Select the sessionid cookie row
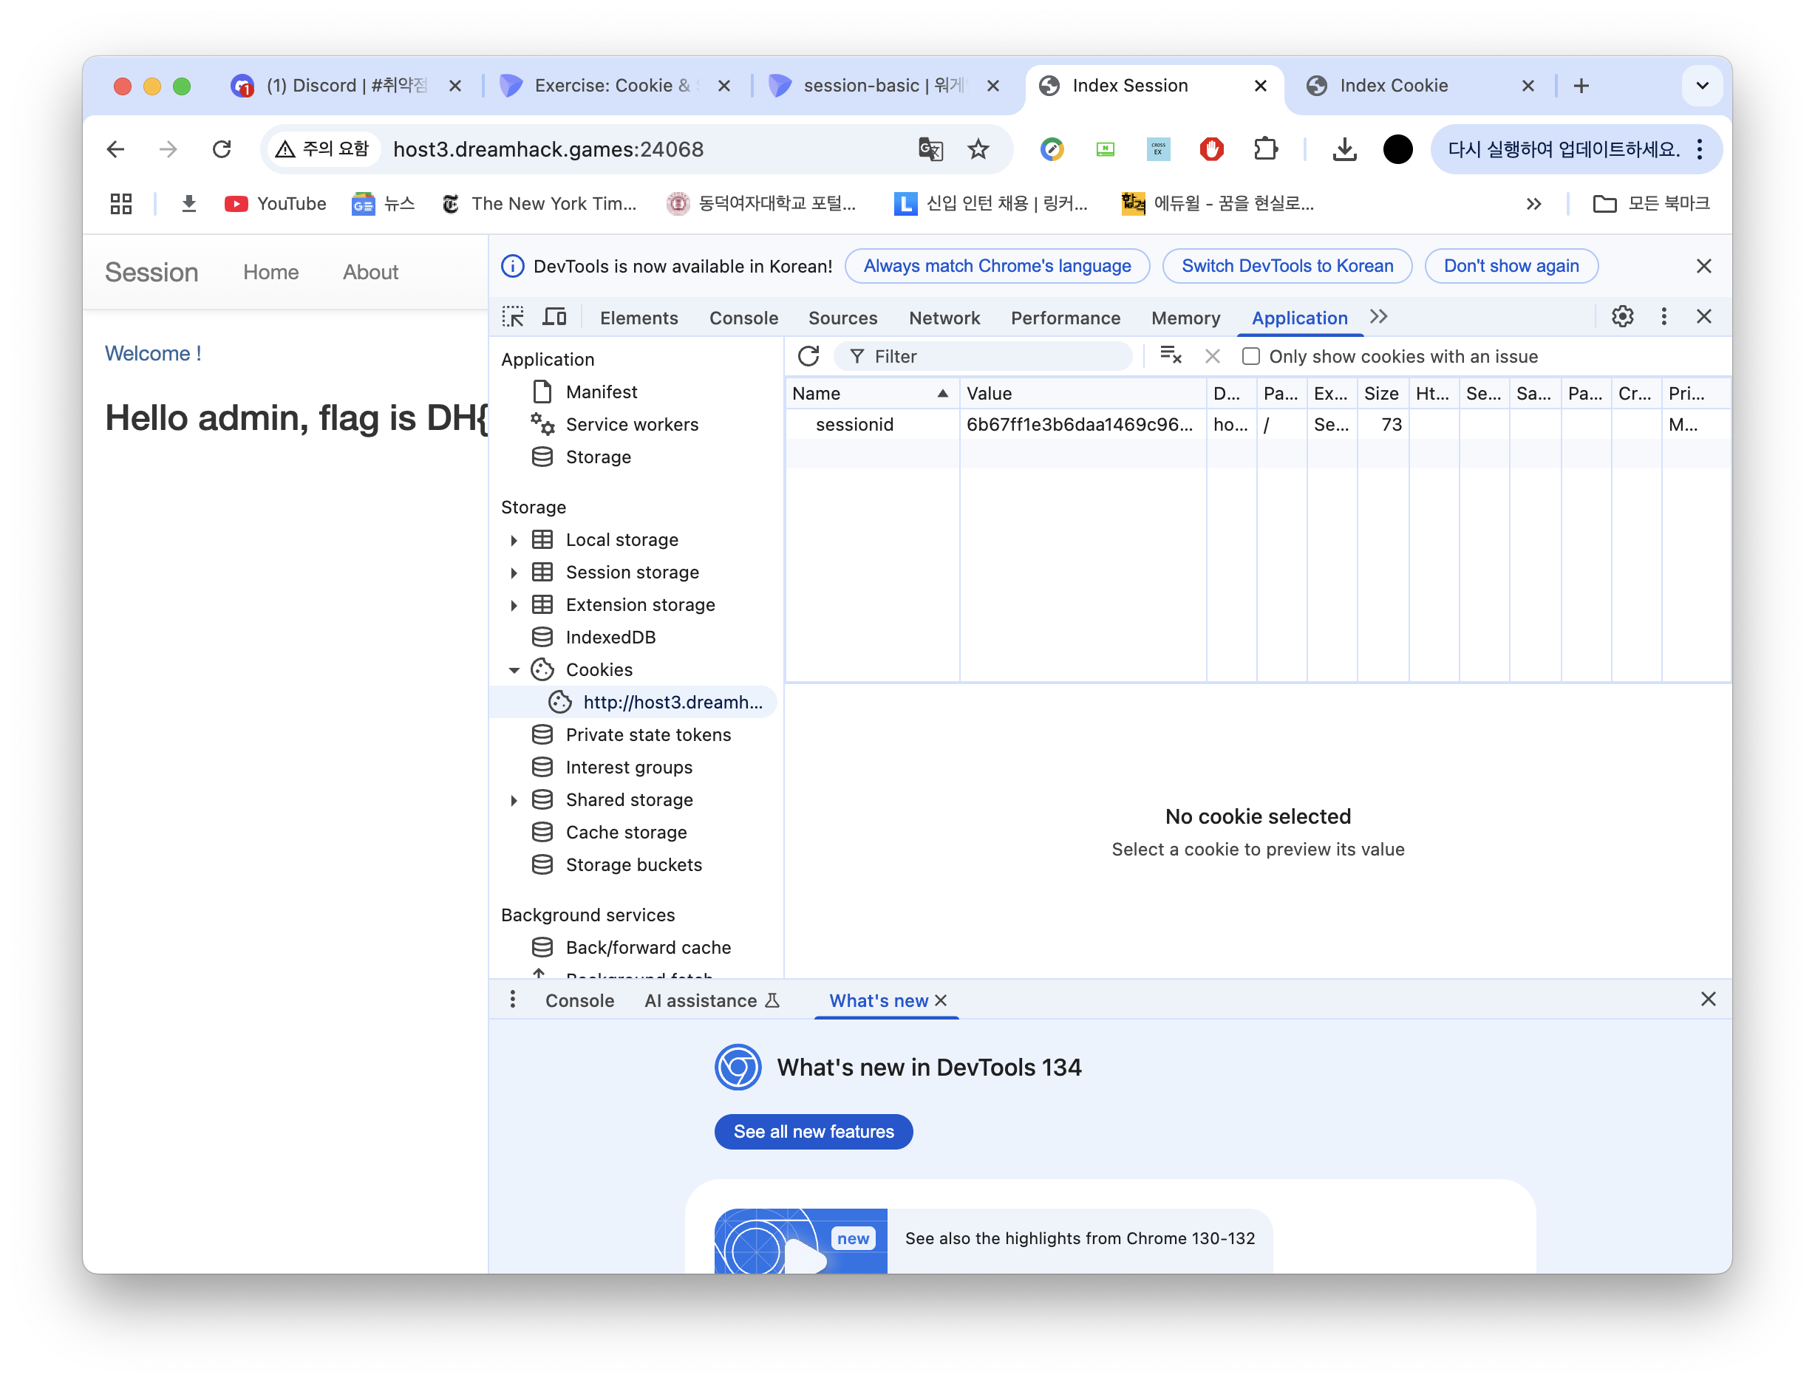 coord(854,425)
